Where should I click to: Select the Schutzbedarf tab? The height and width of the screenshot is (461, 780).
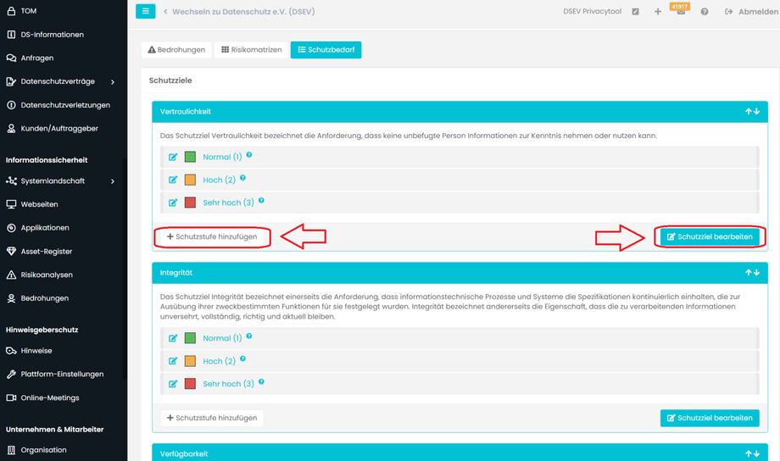click(326, 50)
